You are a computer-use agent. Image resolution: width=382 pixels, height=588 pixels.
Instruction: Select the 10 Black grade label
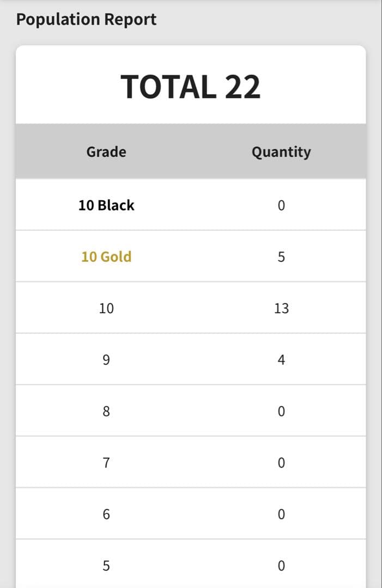(106, 205)
